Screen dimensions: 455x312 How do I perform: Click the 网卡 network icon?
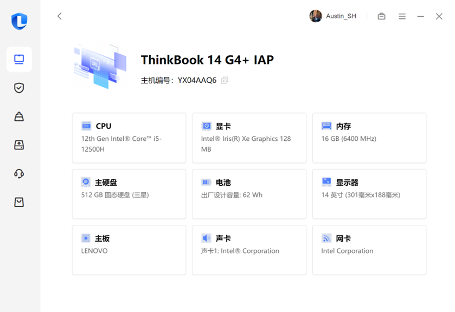(326, 238)
